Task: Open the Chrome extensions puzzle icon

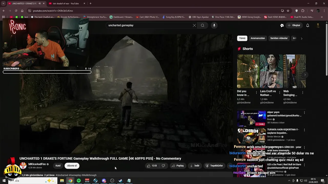Action: point(303,11)
